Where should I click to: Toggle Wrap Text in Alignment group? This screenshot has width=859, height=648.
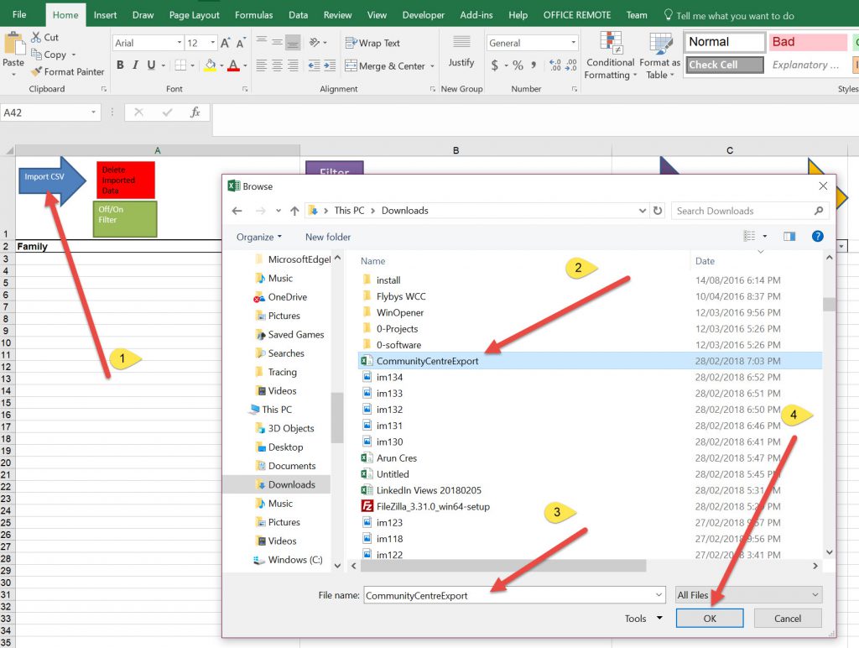pyautogui.click(x=372, y=43)
